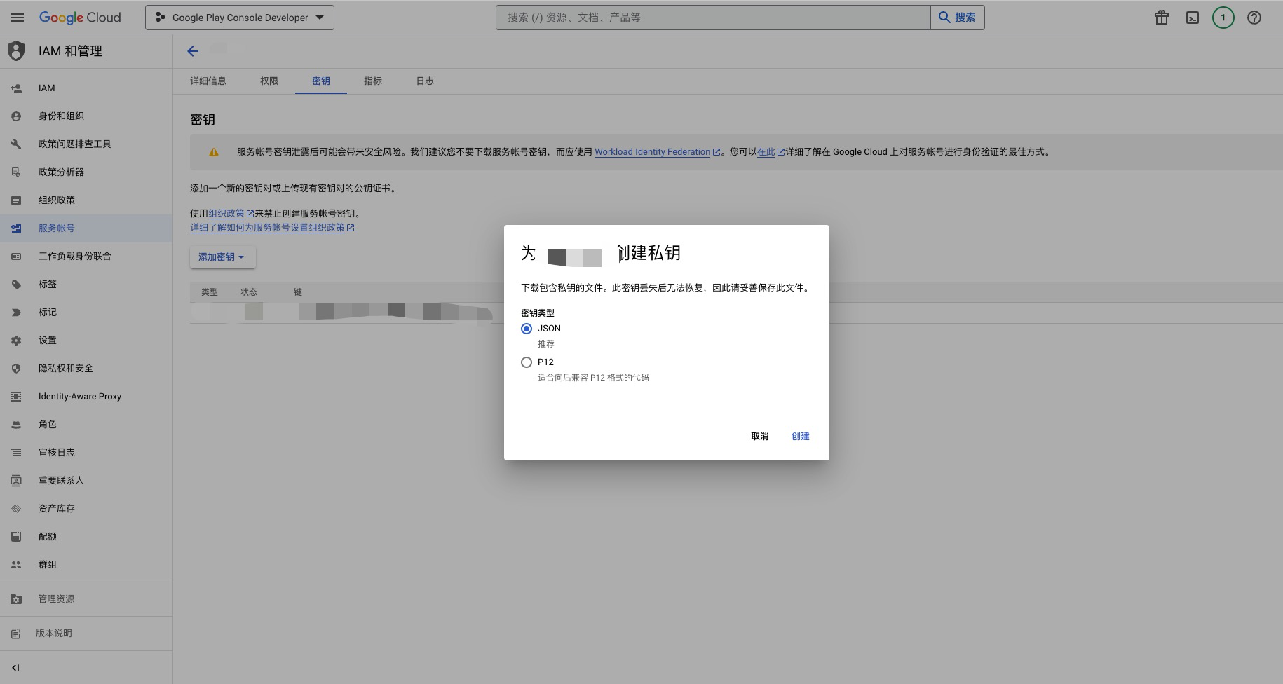The width and height of the screenshot is (1283, 684).
Task: Click the blue 搜索 button
Action: [x=958, y=18]
